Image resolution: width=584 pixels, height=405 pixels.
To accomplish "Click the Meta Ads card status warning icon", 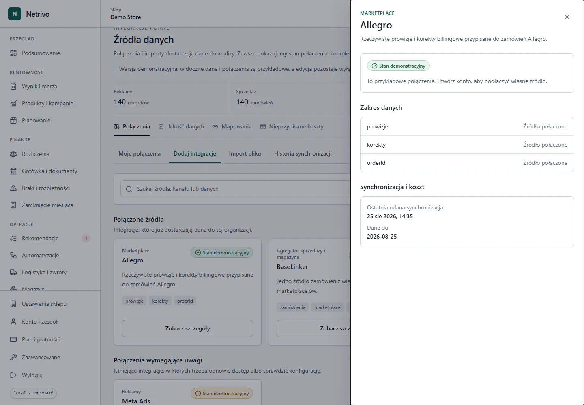I will (198, 394).
